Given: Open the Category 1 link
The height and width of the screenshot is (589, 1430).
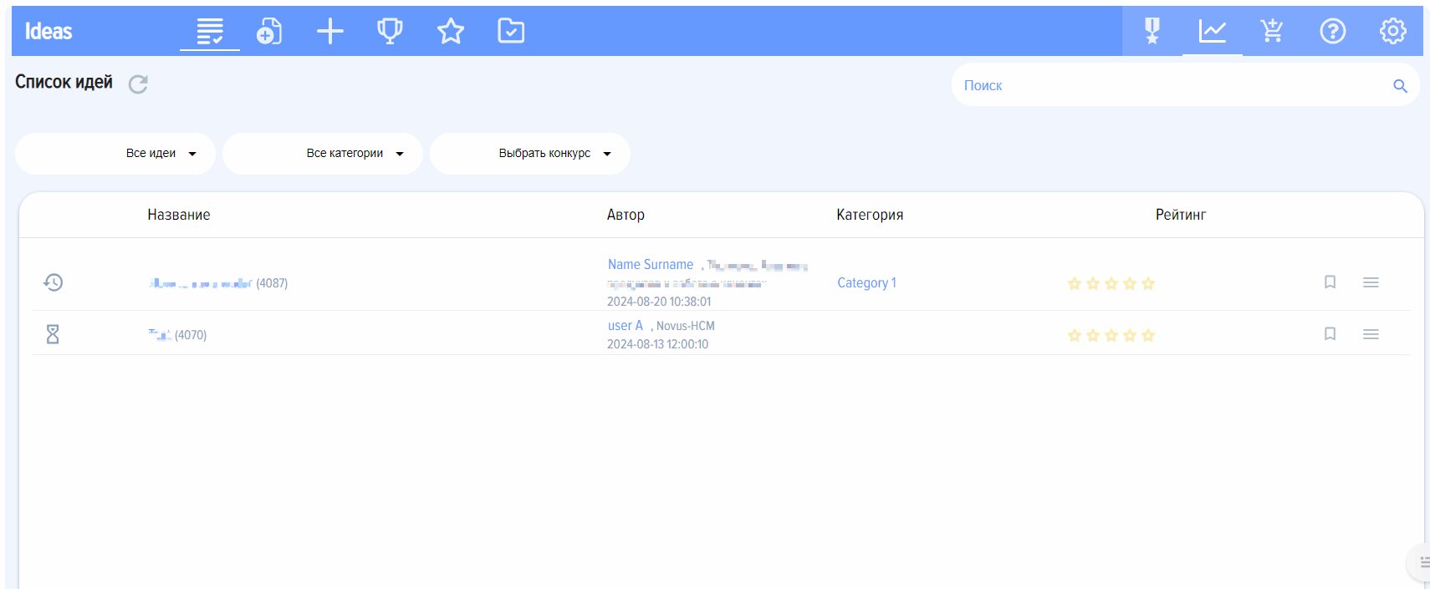Looking at the screenshot, I should click(866, 283).
